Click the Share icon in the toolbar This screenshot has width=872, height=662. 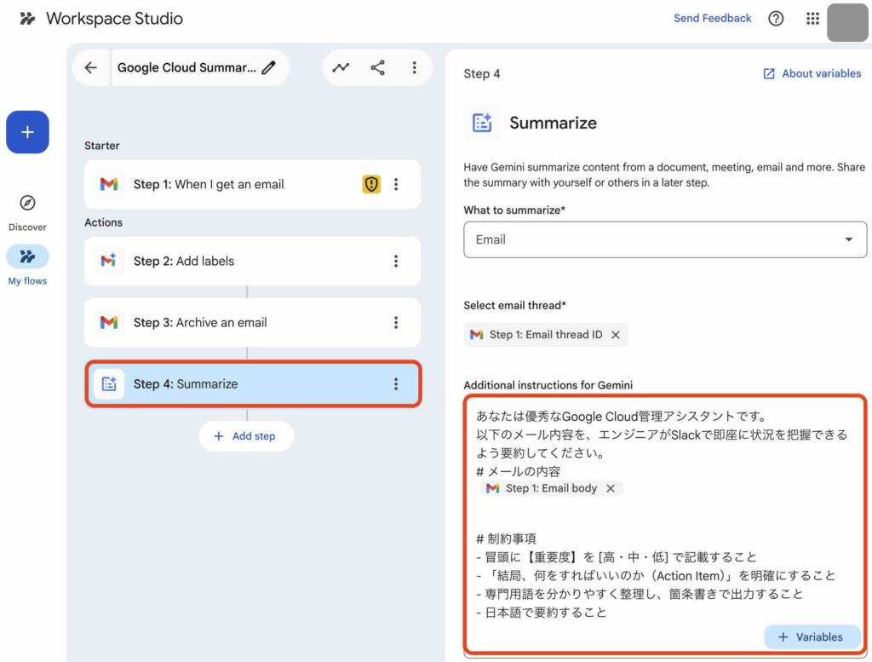coord(377,68)
